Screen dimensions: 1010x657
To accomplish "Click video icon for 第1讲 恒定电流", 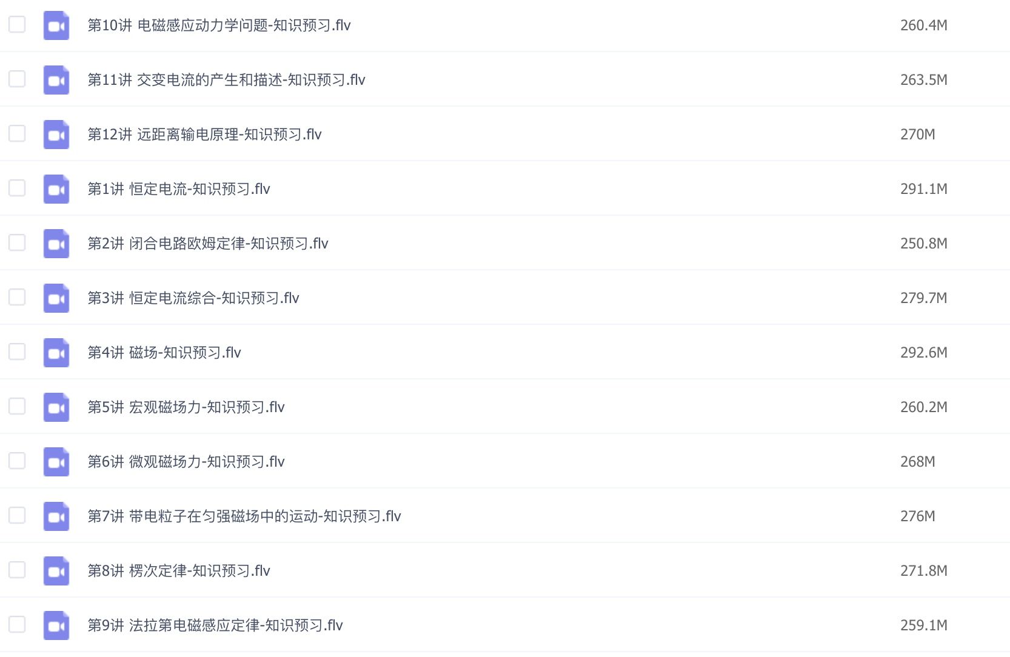I will click(56, 189).
